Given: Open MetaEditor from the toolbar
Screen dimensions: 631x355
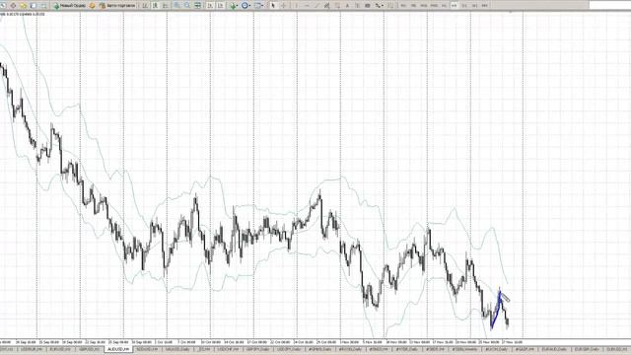Looking at the screenshot, I should coord(92,6).
